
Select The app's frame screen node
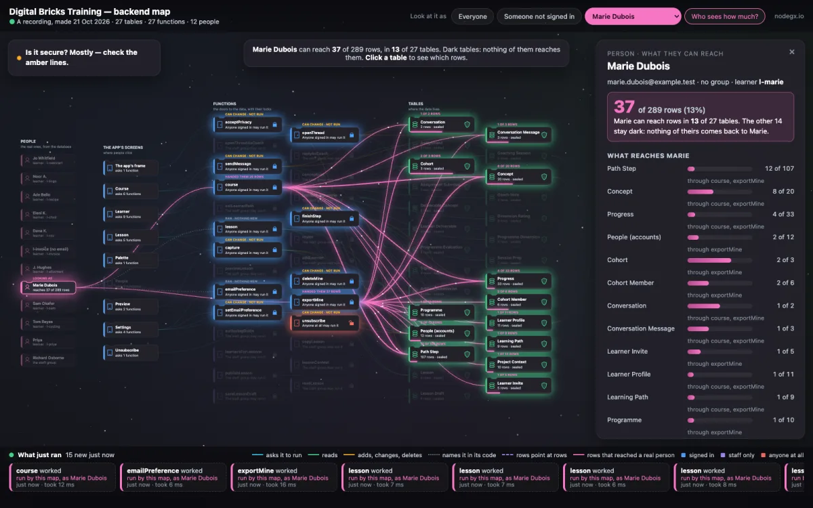click(x=131, y=168)
